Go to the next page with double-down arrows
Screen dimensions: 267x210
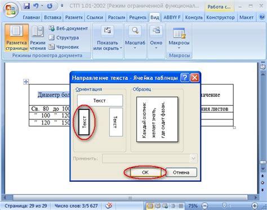click(262, 190)
